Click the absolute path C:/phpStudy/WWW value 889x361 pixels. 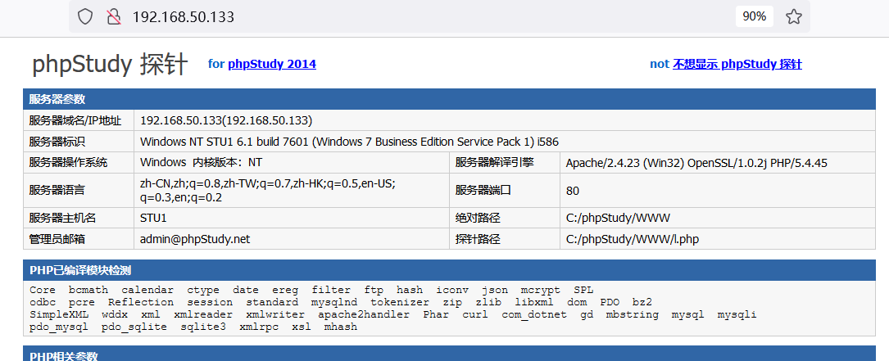[x=610, y=218]
